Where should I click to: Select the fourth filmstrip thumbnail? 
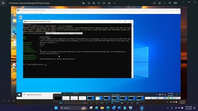tap(82, 98)
